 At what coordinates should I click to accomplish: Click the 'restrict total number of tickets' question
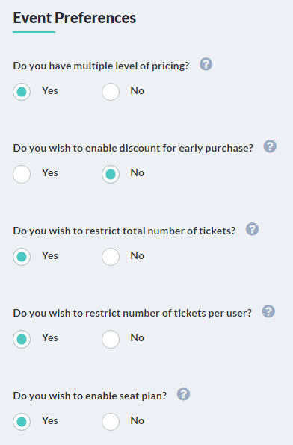(124, 231)
